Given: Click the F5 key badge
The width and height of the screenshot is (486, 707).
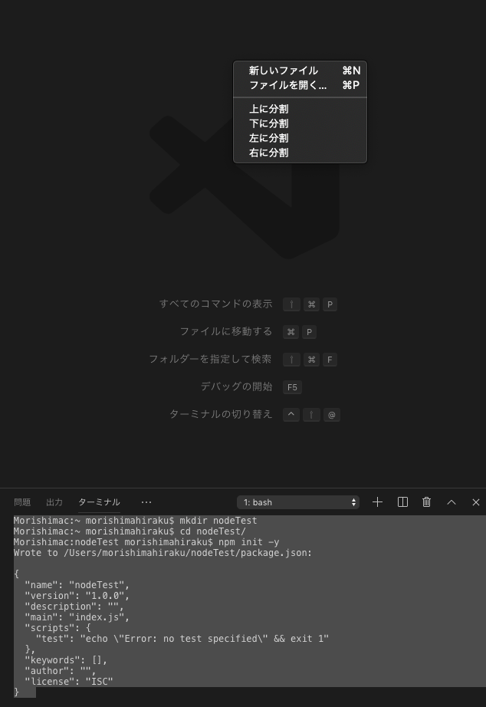Looking at the screenshot, I should coord(292,387).
